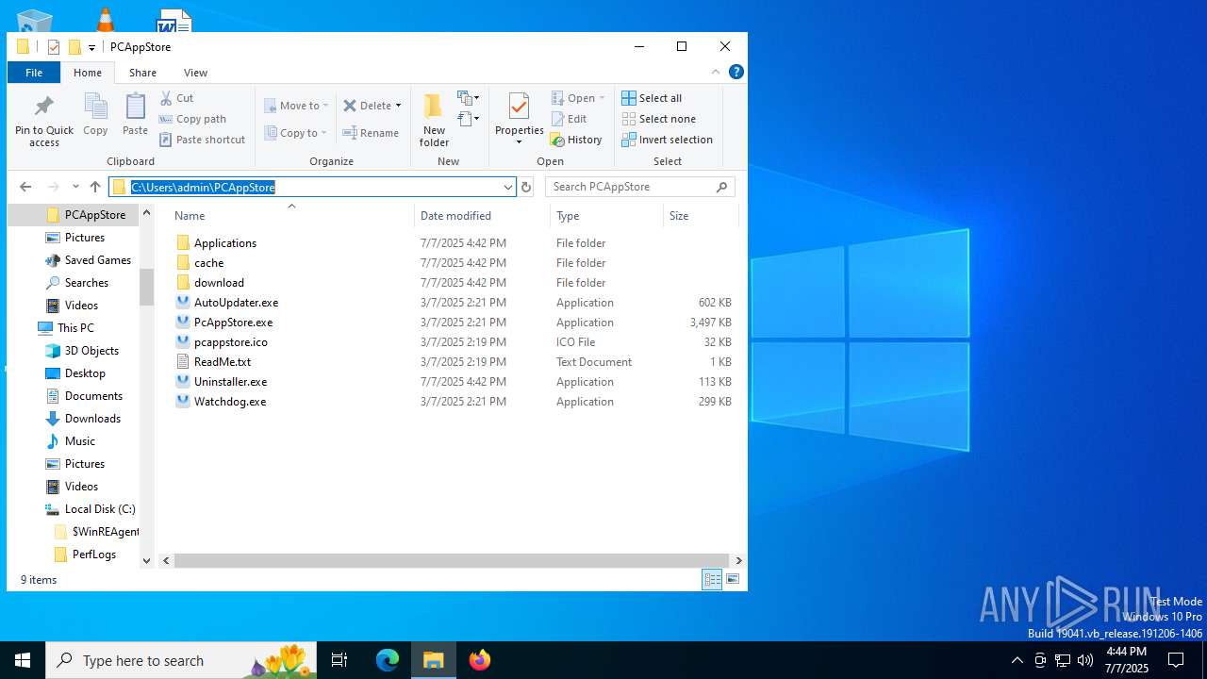Click the Pin to Quick access icon

[x=43, y=106]
